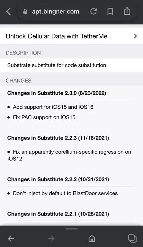Click the Substrate substitute description text
This screenshot has height=247, width=143.
point(57,65)
